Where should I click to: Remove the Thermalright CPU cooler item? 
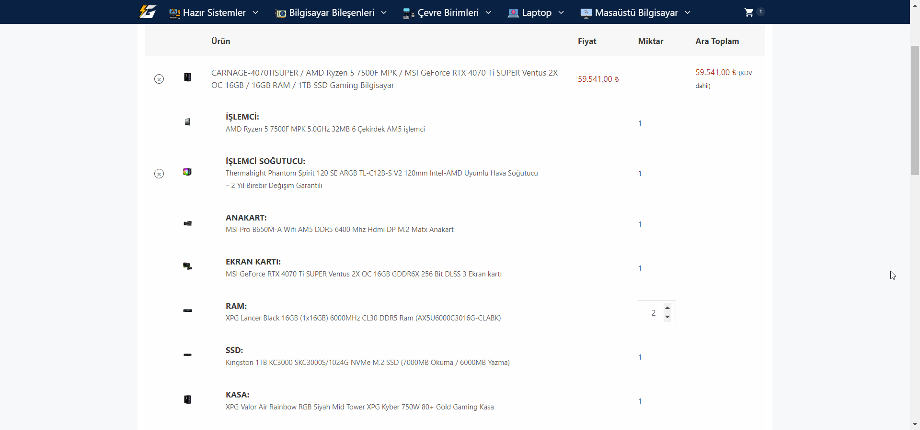(159, 174)
